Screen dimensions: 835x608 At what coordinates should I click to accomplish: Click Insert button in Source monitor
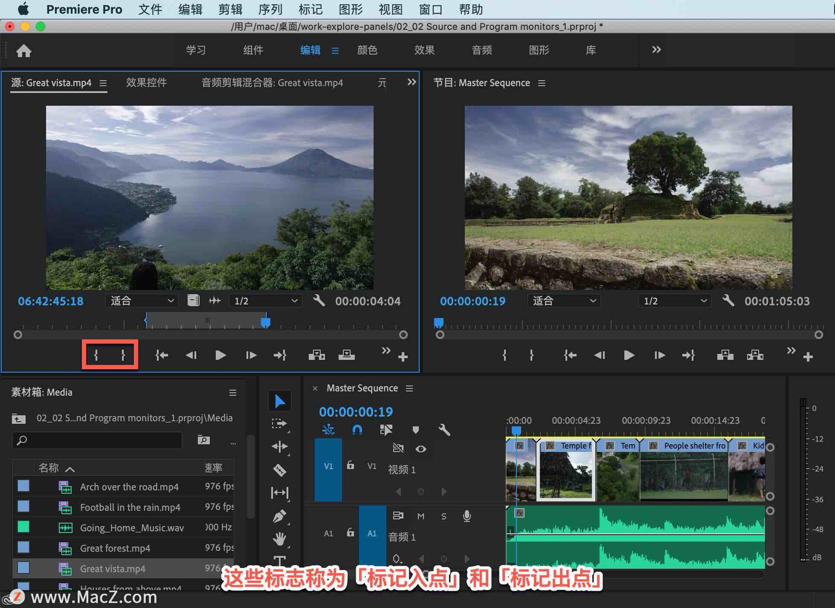coord(317,355)
